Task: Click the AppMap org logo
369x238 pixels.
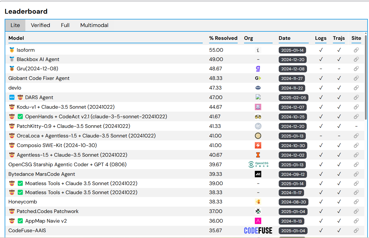Action: [258, 221]
